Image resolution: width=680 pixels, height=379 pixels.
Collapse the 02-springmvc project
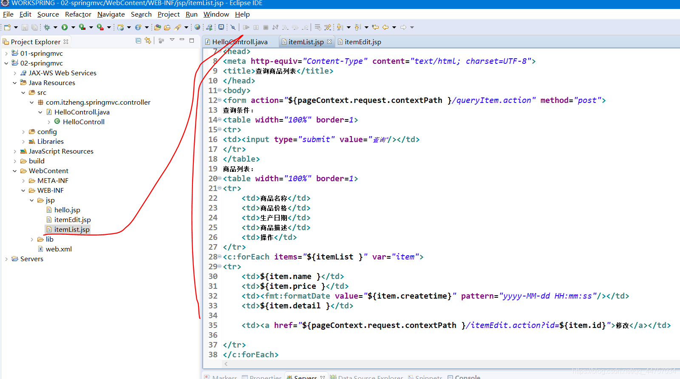pyautogui.click(x=6, y=63)
